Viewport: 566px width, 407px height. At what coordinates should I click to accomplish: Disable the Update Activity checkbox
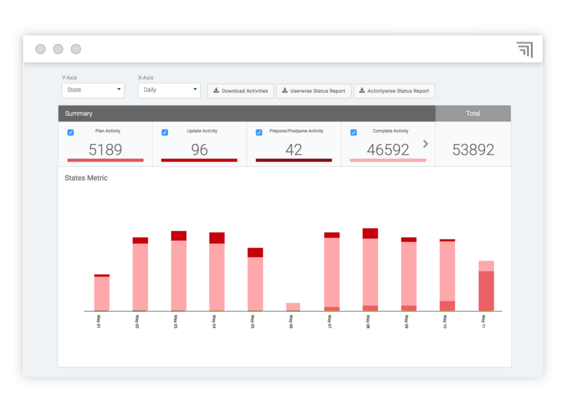click(164, 132)
